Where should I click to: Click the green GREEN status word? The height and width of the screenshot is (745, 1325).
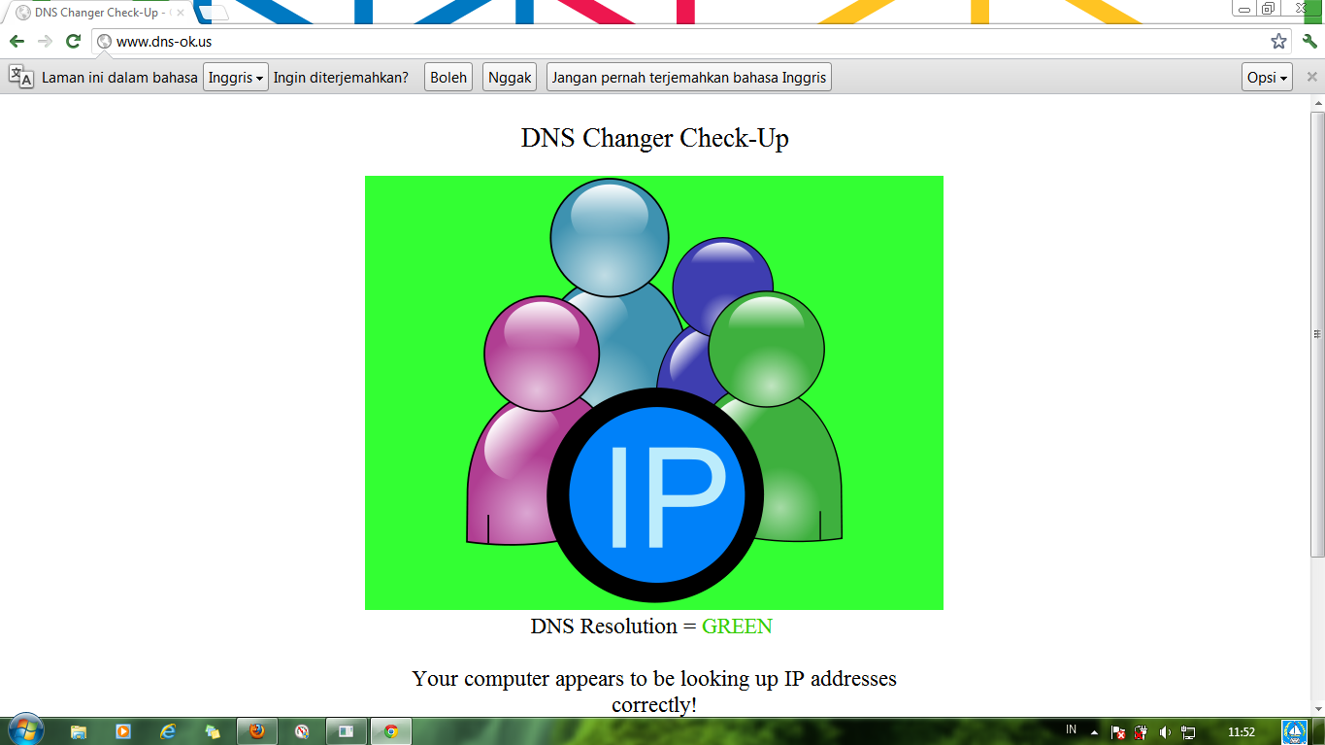coord(737,626)
